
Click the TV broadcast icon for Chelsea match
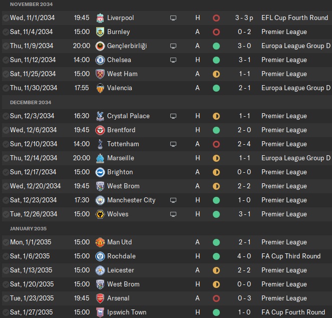click(x=173, y=60)
